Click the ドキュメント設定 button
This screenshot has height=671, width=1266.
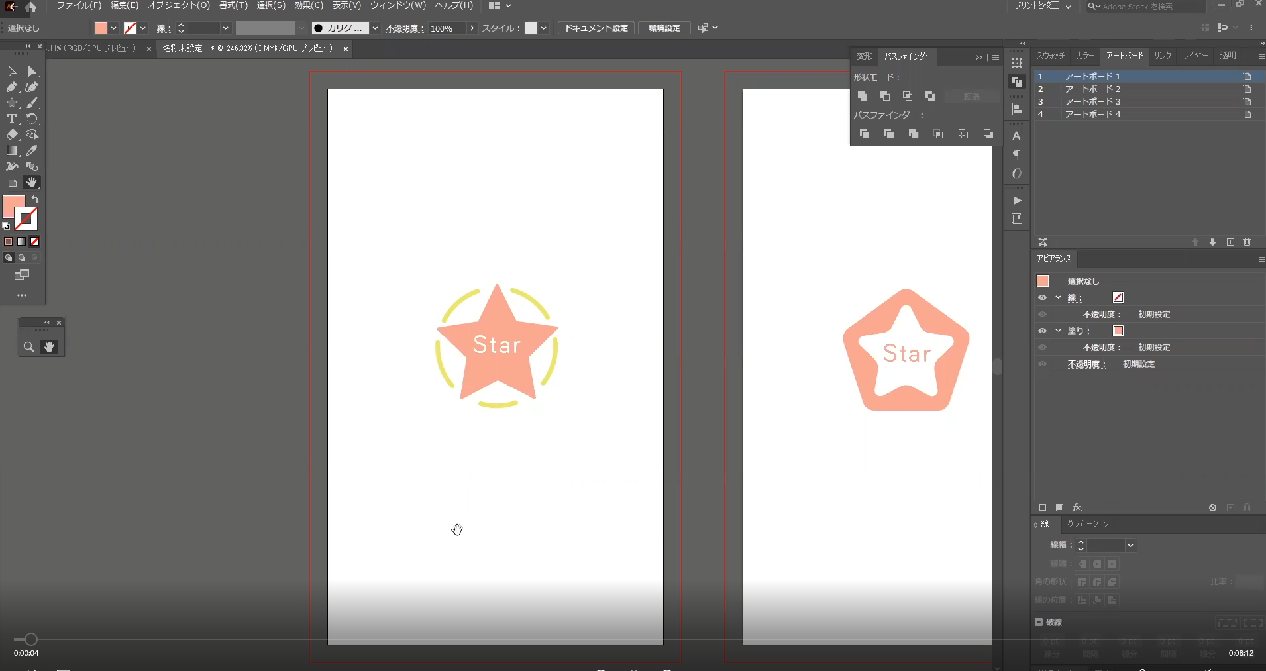coord(596,28)
